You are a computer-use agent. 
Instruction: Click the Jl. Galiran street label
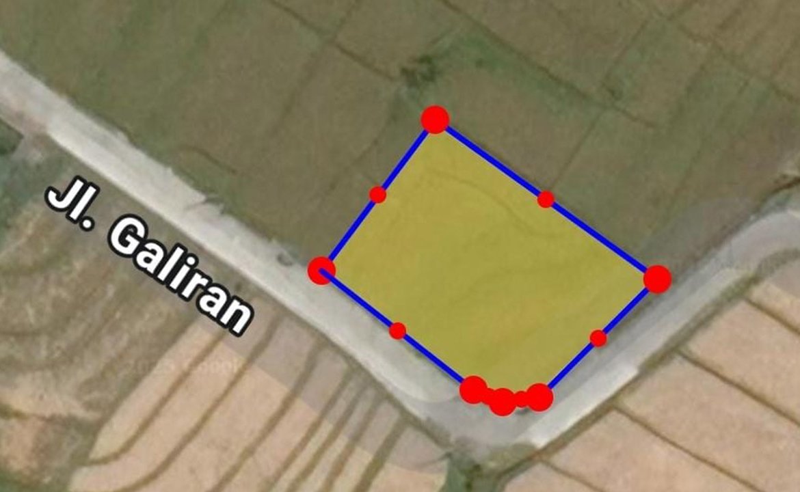(150, 260)
